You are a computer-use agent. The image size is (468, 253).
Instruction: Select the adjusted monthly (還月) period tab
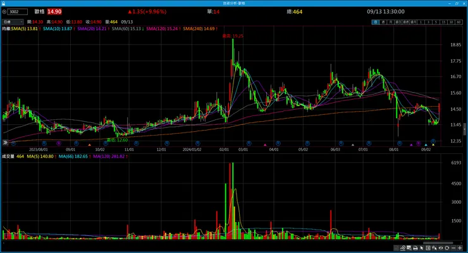click(x=414, y=22)
